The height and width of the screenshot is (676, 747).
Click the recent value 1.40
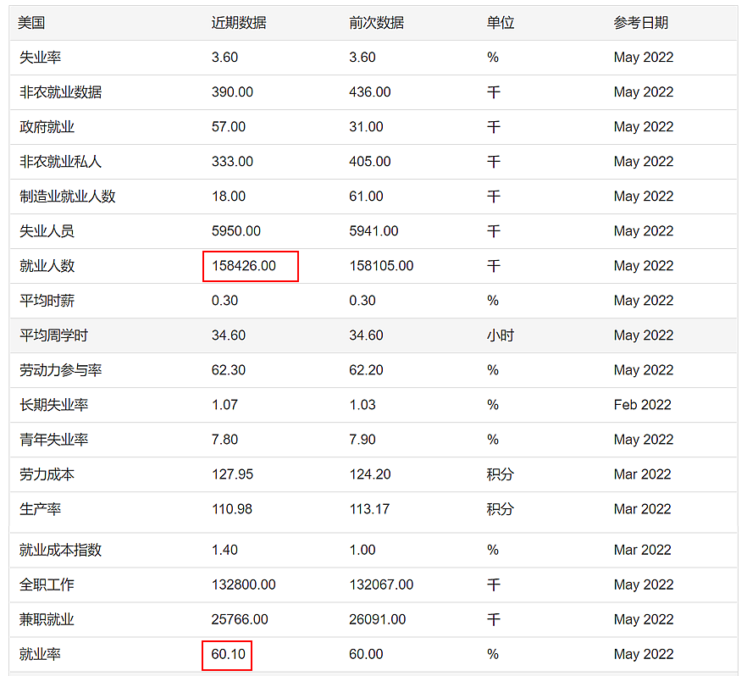point(225,550)
